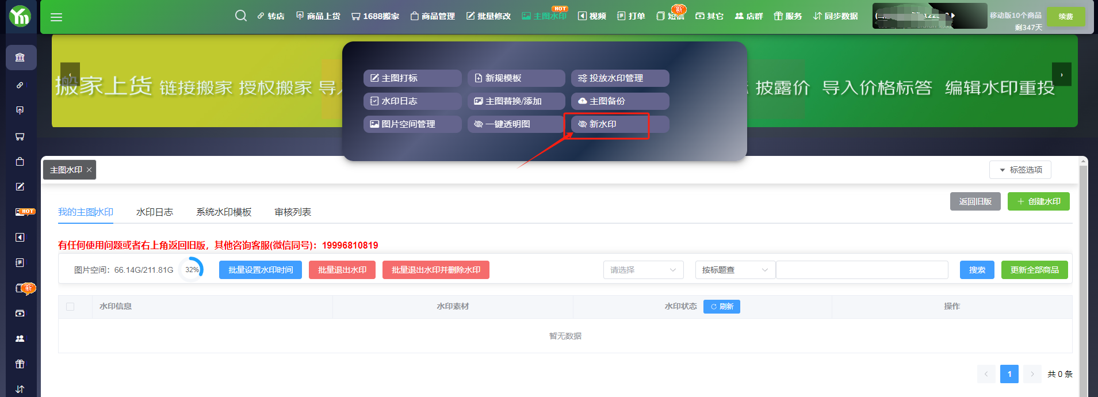Click the 创建水印 button
Screen dimensions: 1098x397
coord(1038,201)
